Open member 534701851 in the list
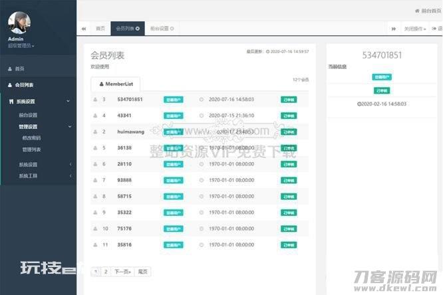This screenshot has width=443, height=295. 130,100
